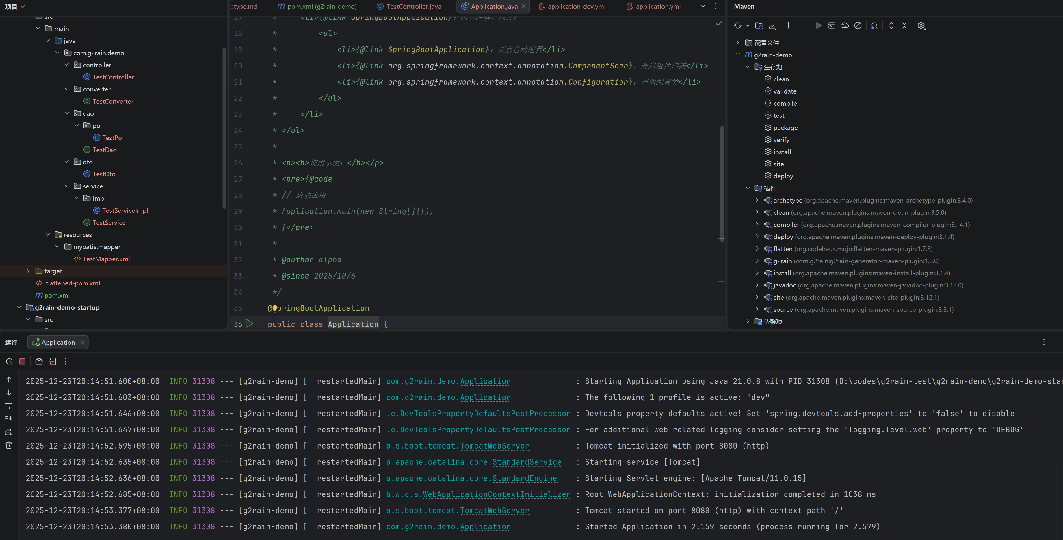The width and height of the screenshot is (1063, 540).
Task: Click Download Sources icon in Maven toolbar
Action: [772, 26]
